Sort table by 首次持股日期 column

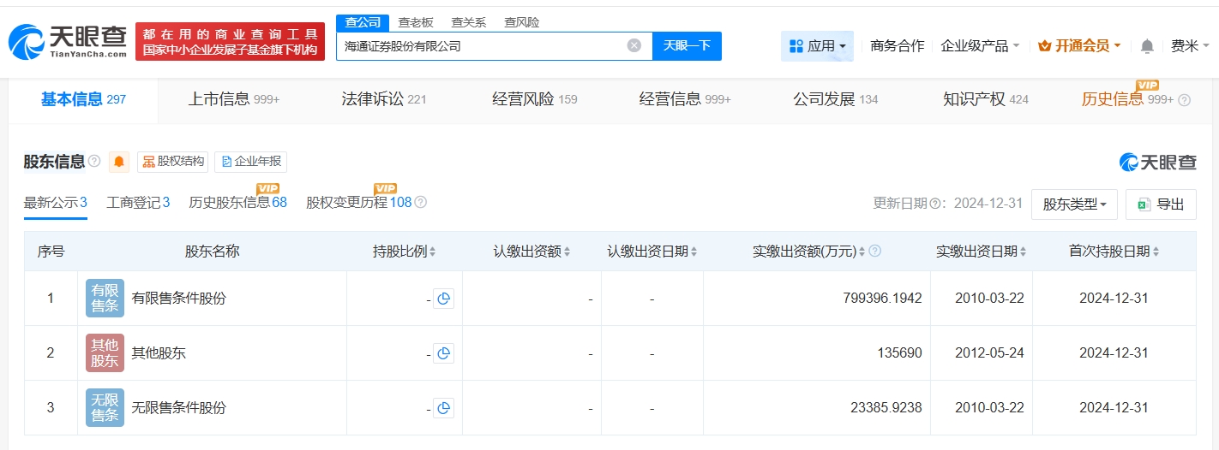[1114, 252]
